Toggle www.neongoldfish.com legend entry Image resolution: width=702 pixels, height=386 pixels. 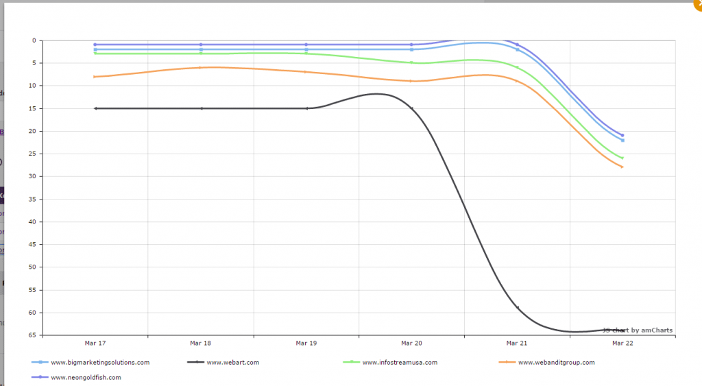pos(76,378)
